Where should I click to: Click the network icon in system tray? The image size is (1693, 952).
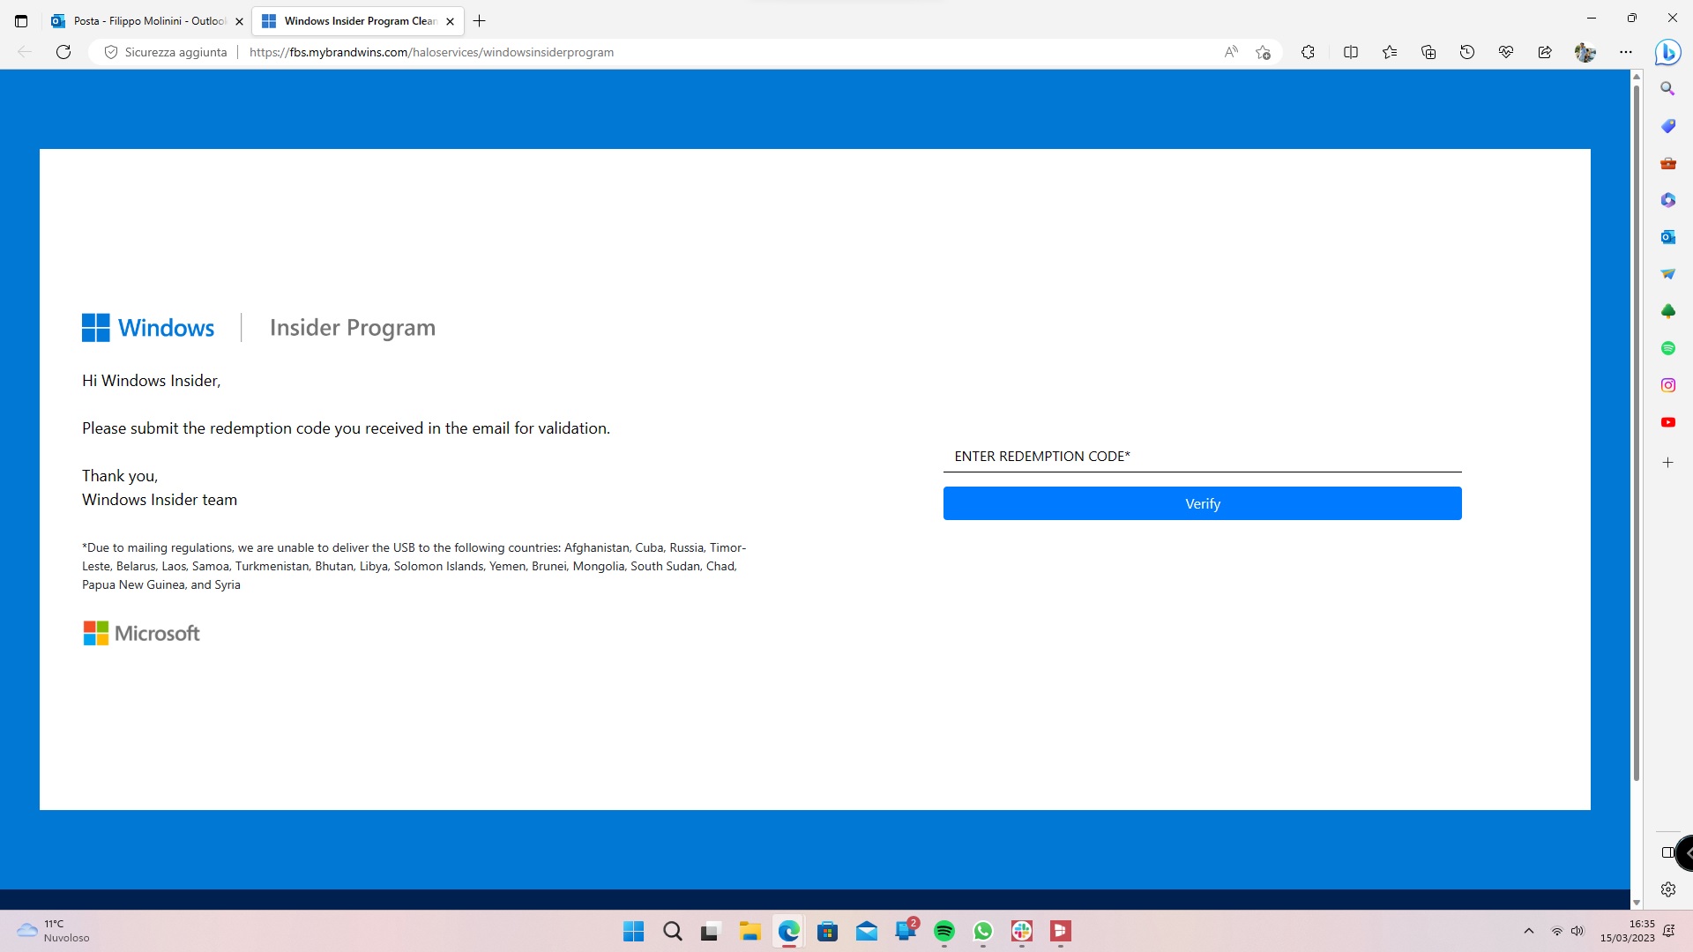[x=1557, y=930]
